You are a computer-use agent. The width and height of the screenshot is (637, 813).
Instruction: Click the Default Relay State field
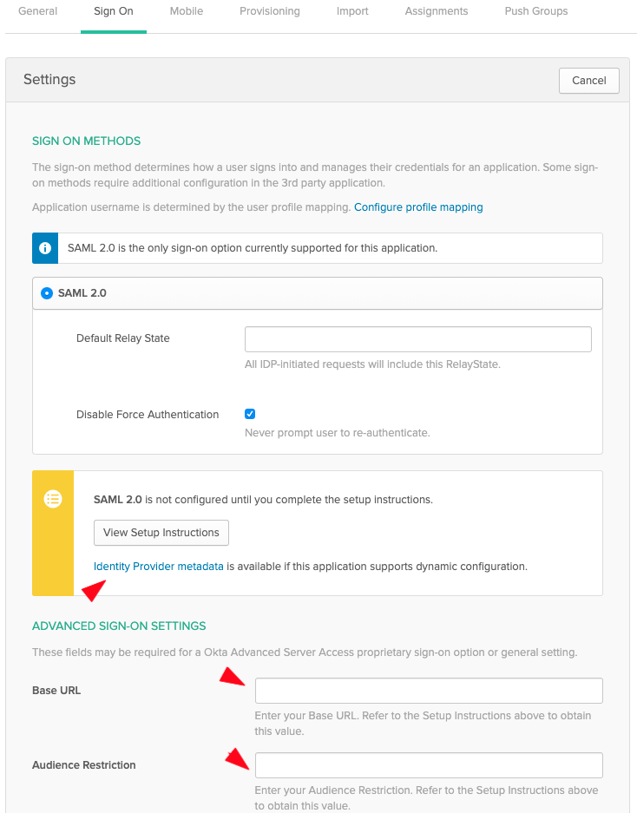click(x=418, y=339)
